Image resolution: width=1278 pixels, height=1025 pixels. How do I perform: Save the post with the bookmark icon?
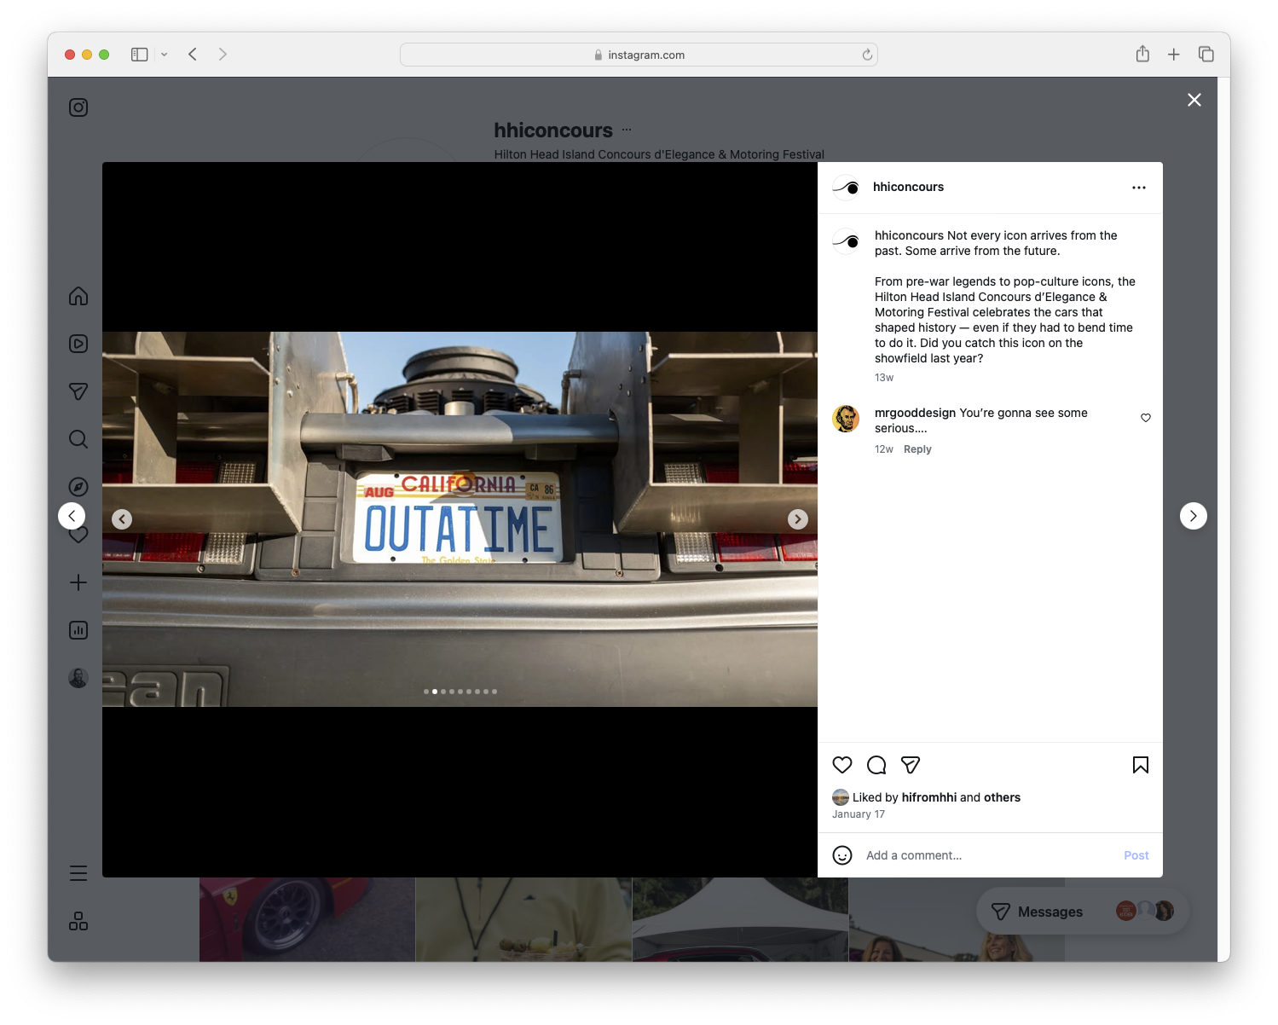tap(1140, 765)
